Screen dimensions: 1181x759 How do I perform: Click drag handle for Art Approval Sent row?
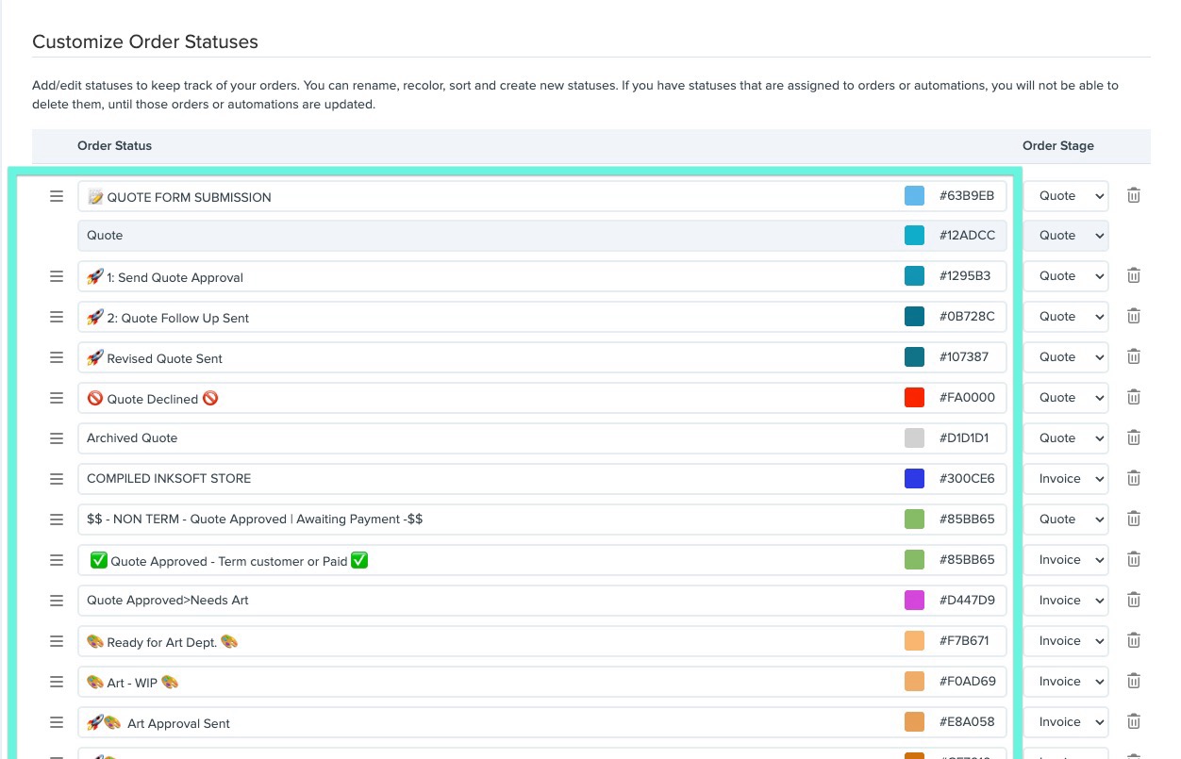click(57, 722)
